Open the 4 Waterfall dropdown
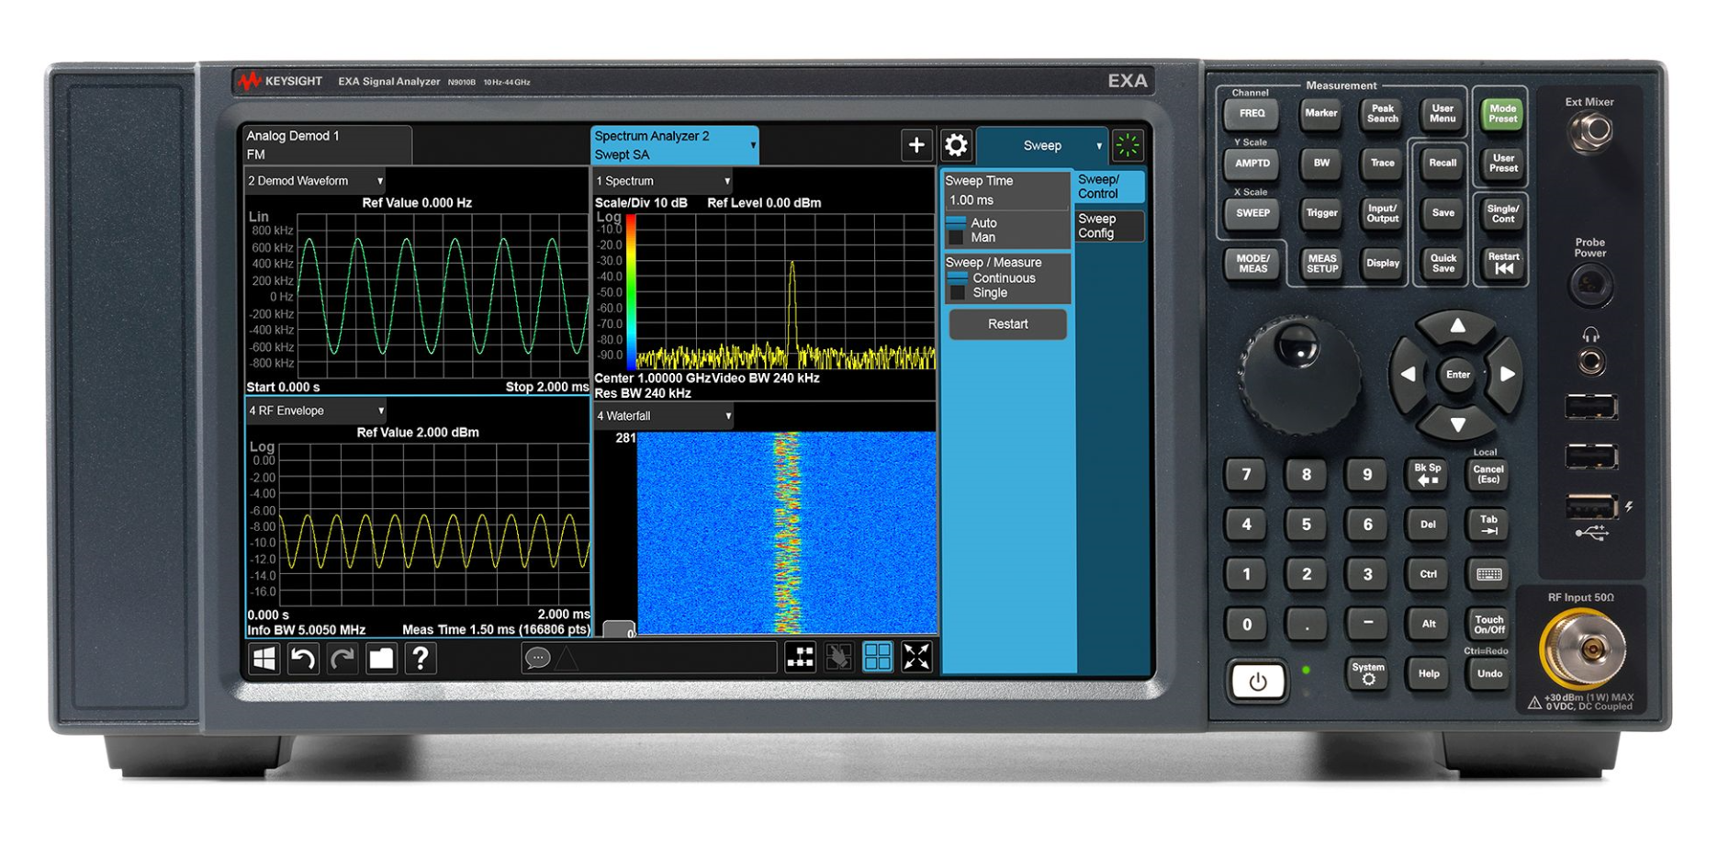1729x847 pixels. (726, 416)
